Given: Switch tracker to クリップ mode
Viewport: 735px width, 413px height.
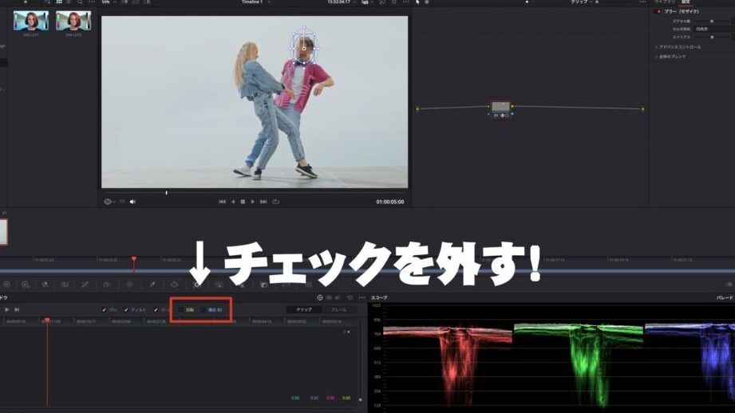Looking at the screenshot, I should tap(304, 310).
